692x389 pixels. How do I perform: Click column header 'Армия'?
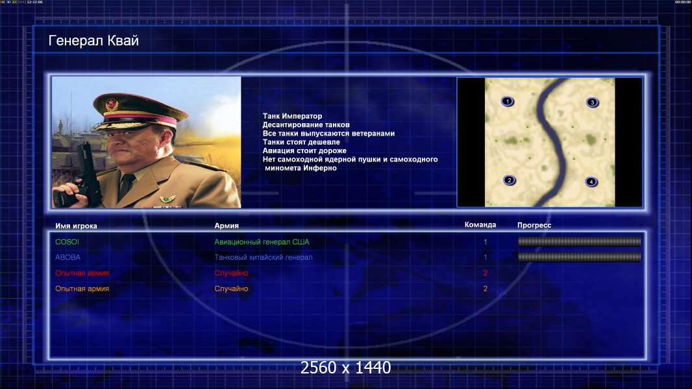[227, 226]
